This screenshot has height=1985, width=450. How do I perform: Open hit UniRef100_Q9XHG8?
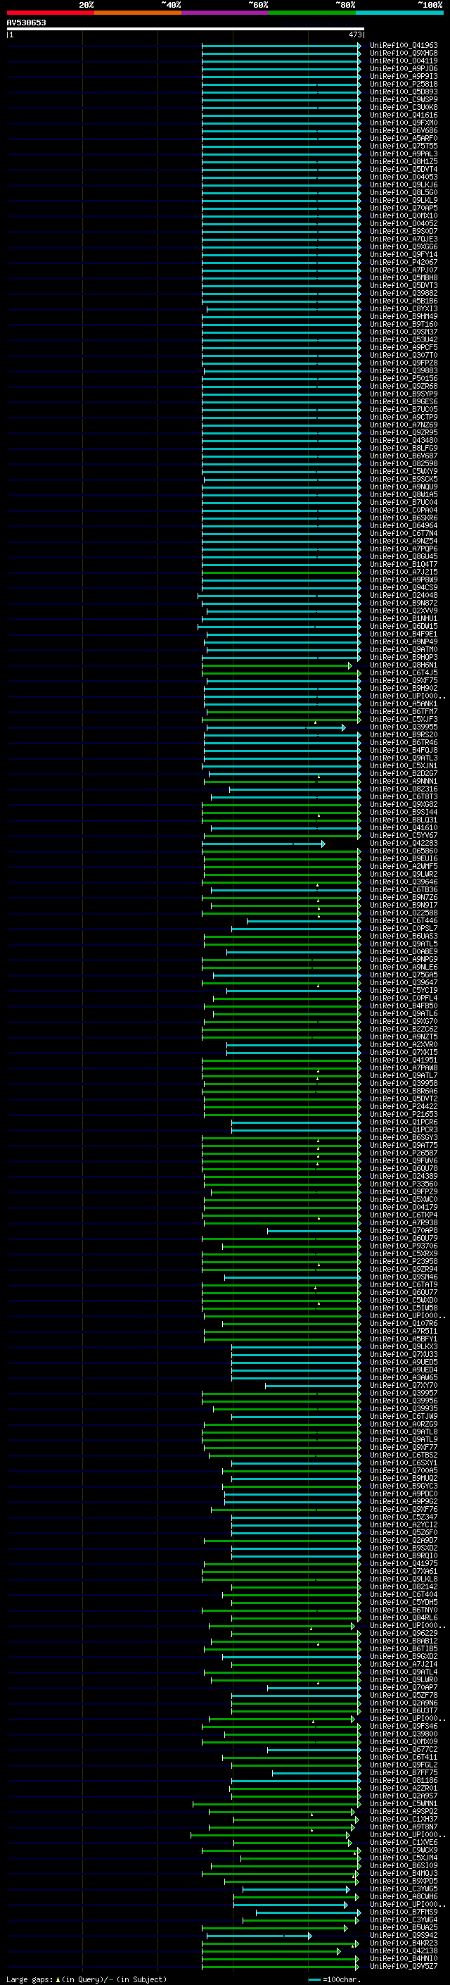pos(403,54)
